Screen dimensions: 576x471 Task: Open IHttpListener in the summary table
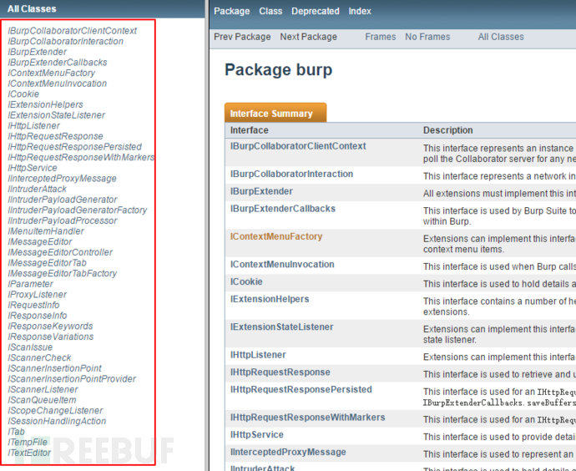pyautogui.click(x=258, y=355)
